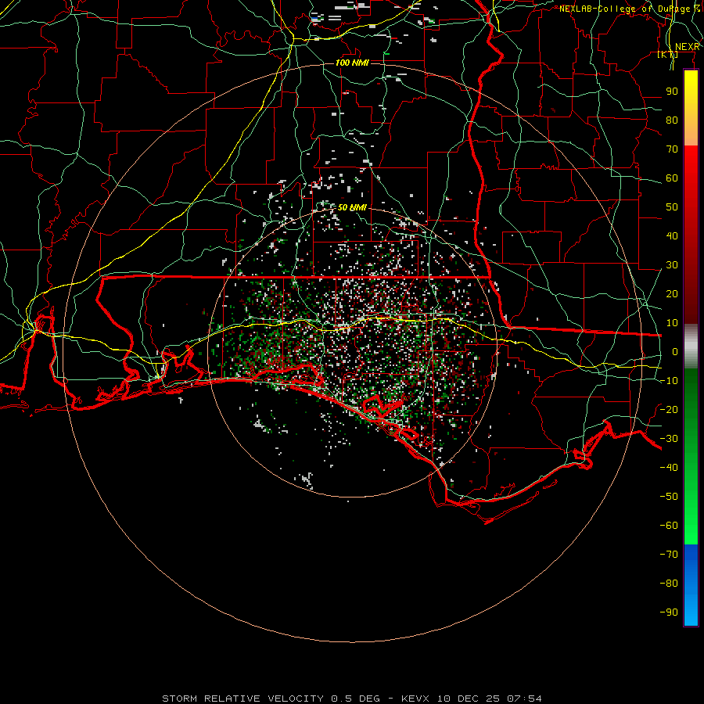Select the "30" value on the velocity scale
The image size is (704, 704).
point(672,265)
